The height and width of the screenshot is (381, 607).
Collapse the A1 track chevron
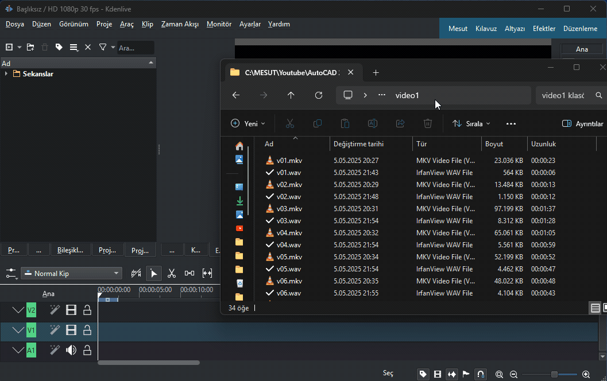[x=18, y=350]
